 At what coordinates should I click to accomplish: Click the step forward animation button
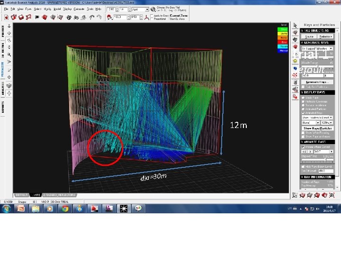pos(311,152)
